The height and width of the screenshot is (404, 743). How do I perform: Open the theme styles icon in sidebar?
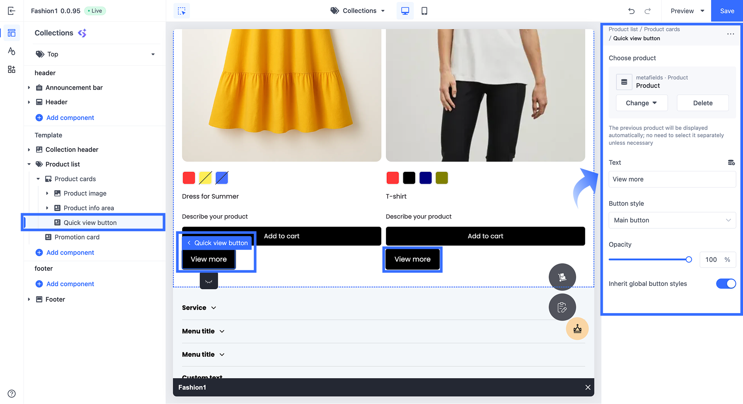[11, 51]
